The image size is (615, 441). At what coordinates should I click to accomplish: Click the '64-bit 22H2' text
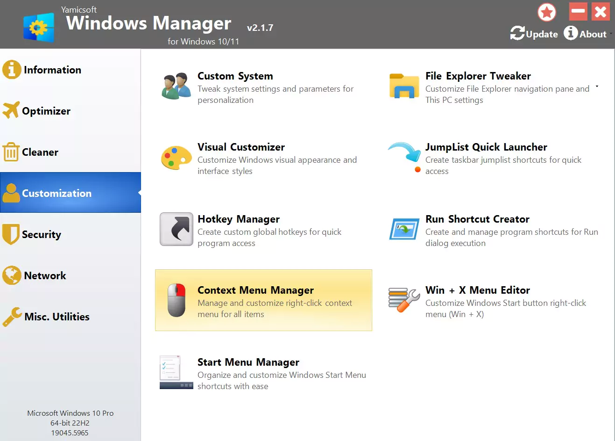[x=70, y=423]
